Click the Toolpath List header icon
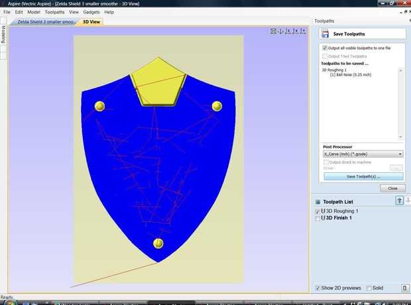 [318, 202]
